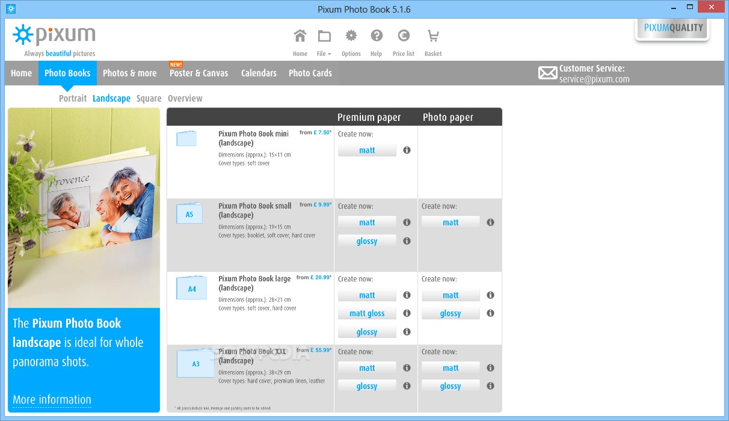Show info for small premium matt
729x421 pixels.
pyautogui.click(x=407, y=223)
